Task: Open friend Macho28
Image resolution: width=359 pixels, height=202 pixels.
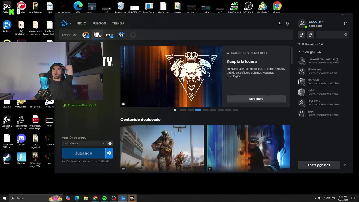Action: coord(323,82)
